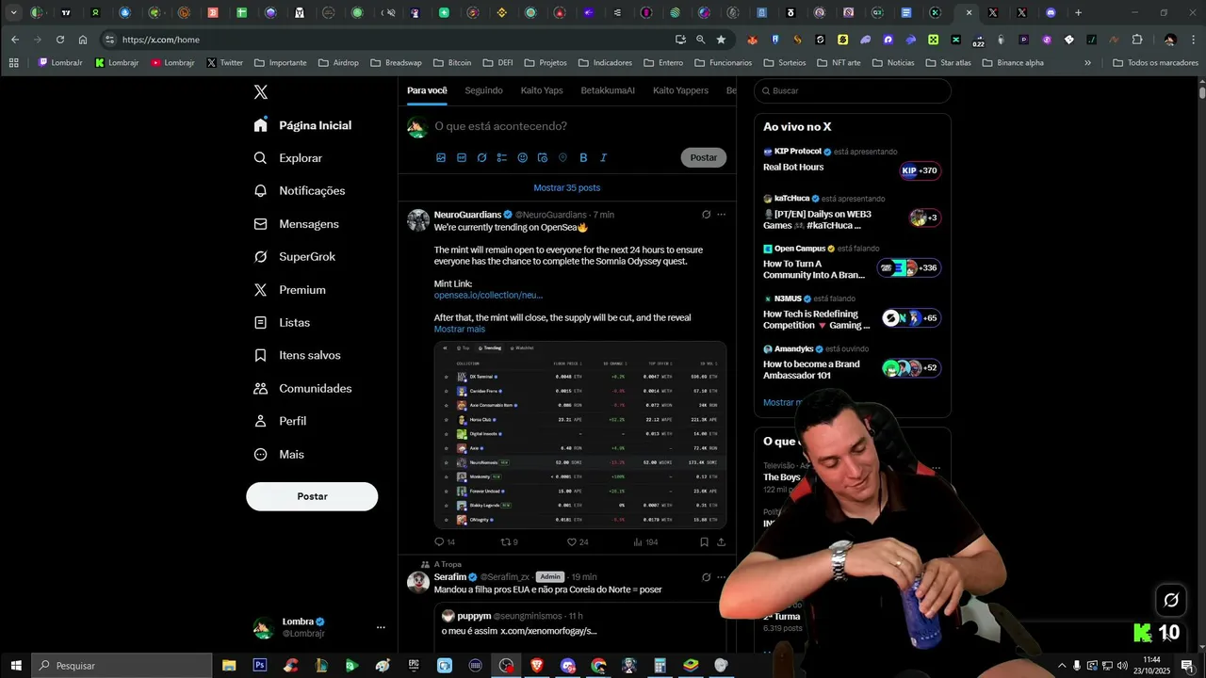Open NeuroGuardians profile name
This screenshot has width=1206, height=678.
467,215
